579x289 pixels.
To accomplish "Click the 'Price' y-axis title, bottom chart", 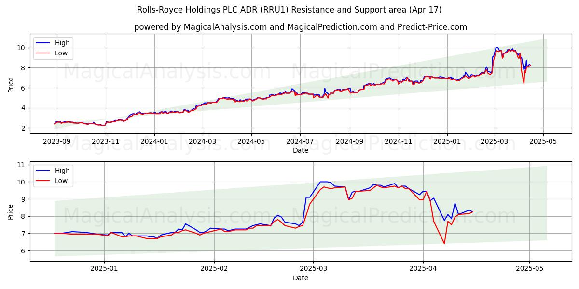I will pos(11,211).
